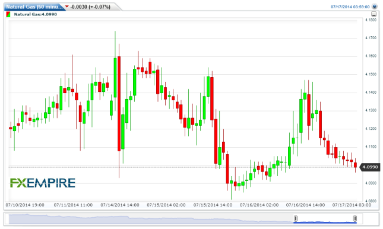Click the 4.1200 price axis label
Image resolution: width=383 pixels, height=229 pixels.
coord(371,129)
